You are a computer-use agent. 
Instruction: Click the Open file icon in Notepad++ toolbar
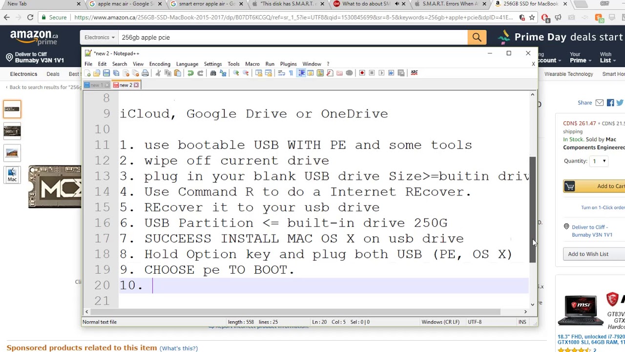[97, 73]
